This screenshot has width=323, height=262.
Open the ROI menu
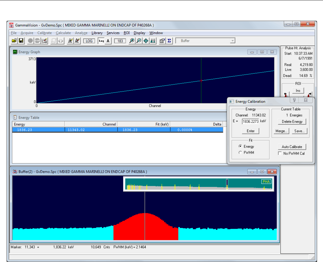[126, 33]
